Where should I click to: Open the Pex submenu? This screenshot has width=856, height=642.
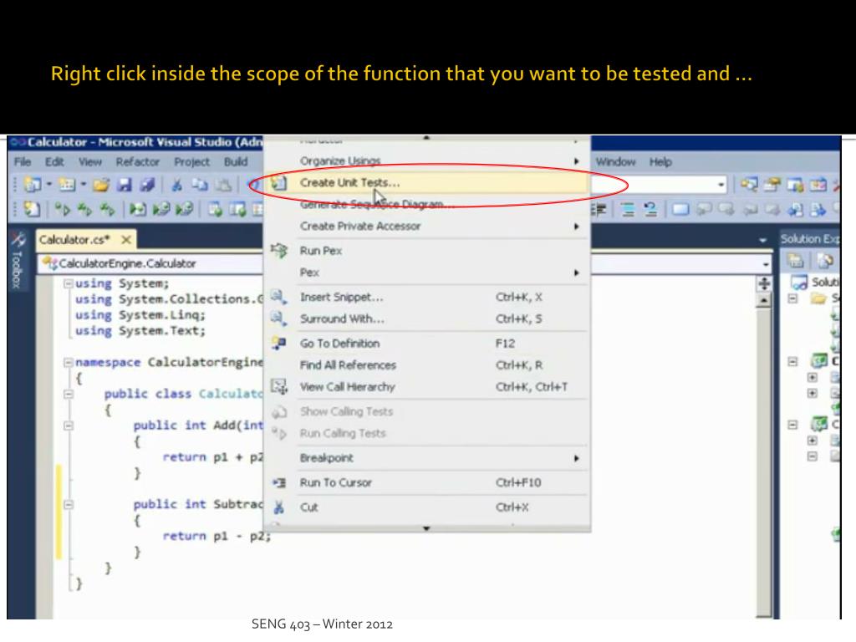[426, 273]
